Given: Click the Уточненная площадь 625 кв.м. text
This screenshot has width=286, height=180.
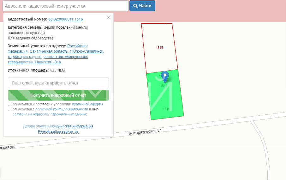Looking at the screenshot, I should pos(37,70).
